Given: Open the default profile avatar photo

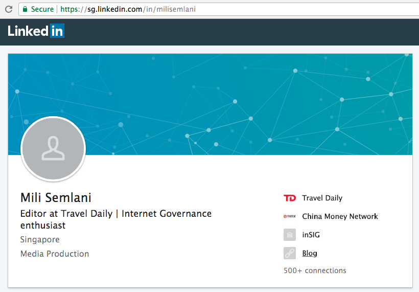Looking at the screenshot, I should click(x=53, y=149).
